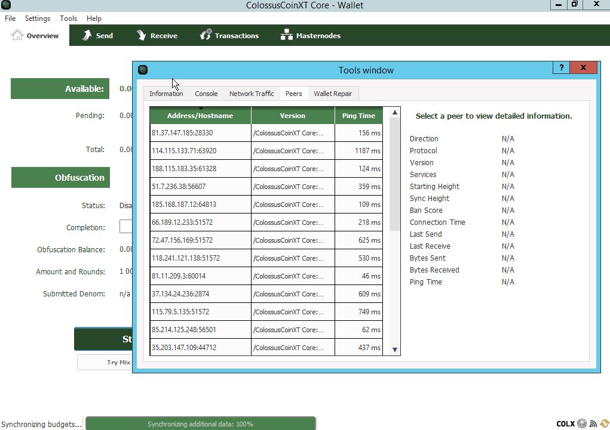This screenshot has width=610, height=430.
Task: Click the staking status arrow icon in the status bar
Action: [x=581, y=423]
